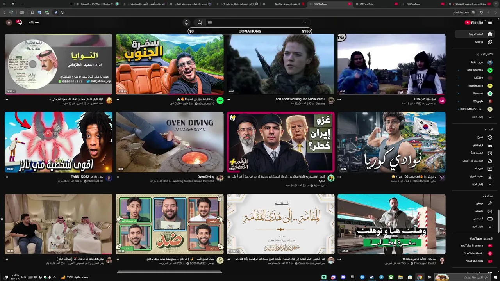This screenshot has width=500, height=281.
Task: Open the browser three-dot menu
Action: (x=4, y=12)
